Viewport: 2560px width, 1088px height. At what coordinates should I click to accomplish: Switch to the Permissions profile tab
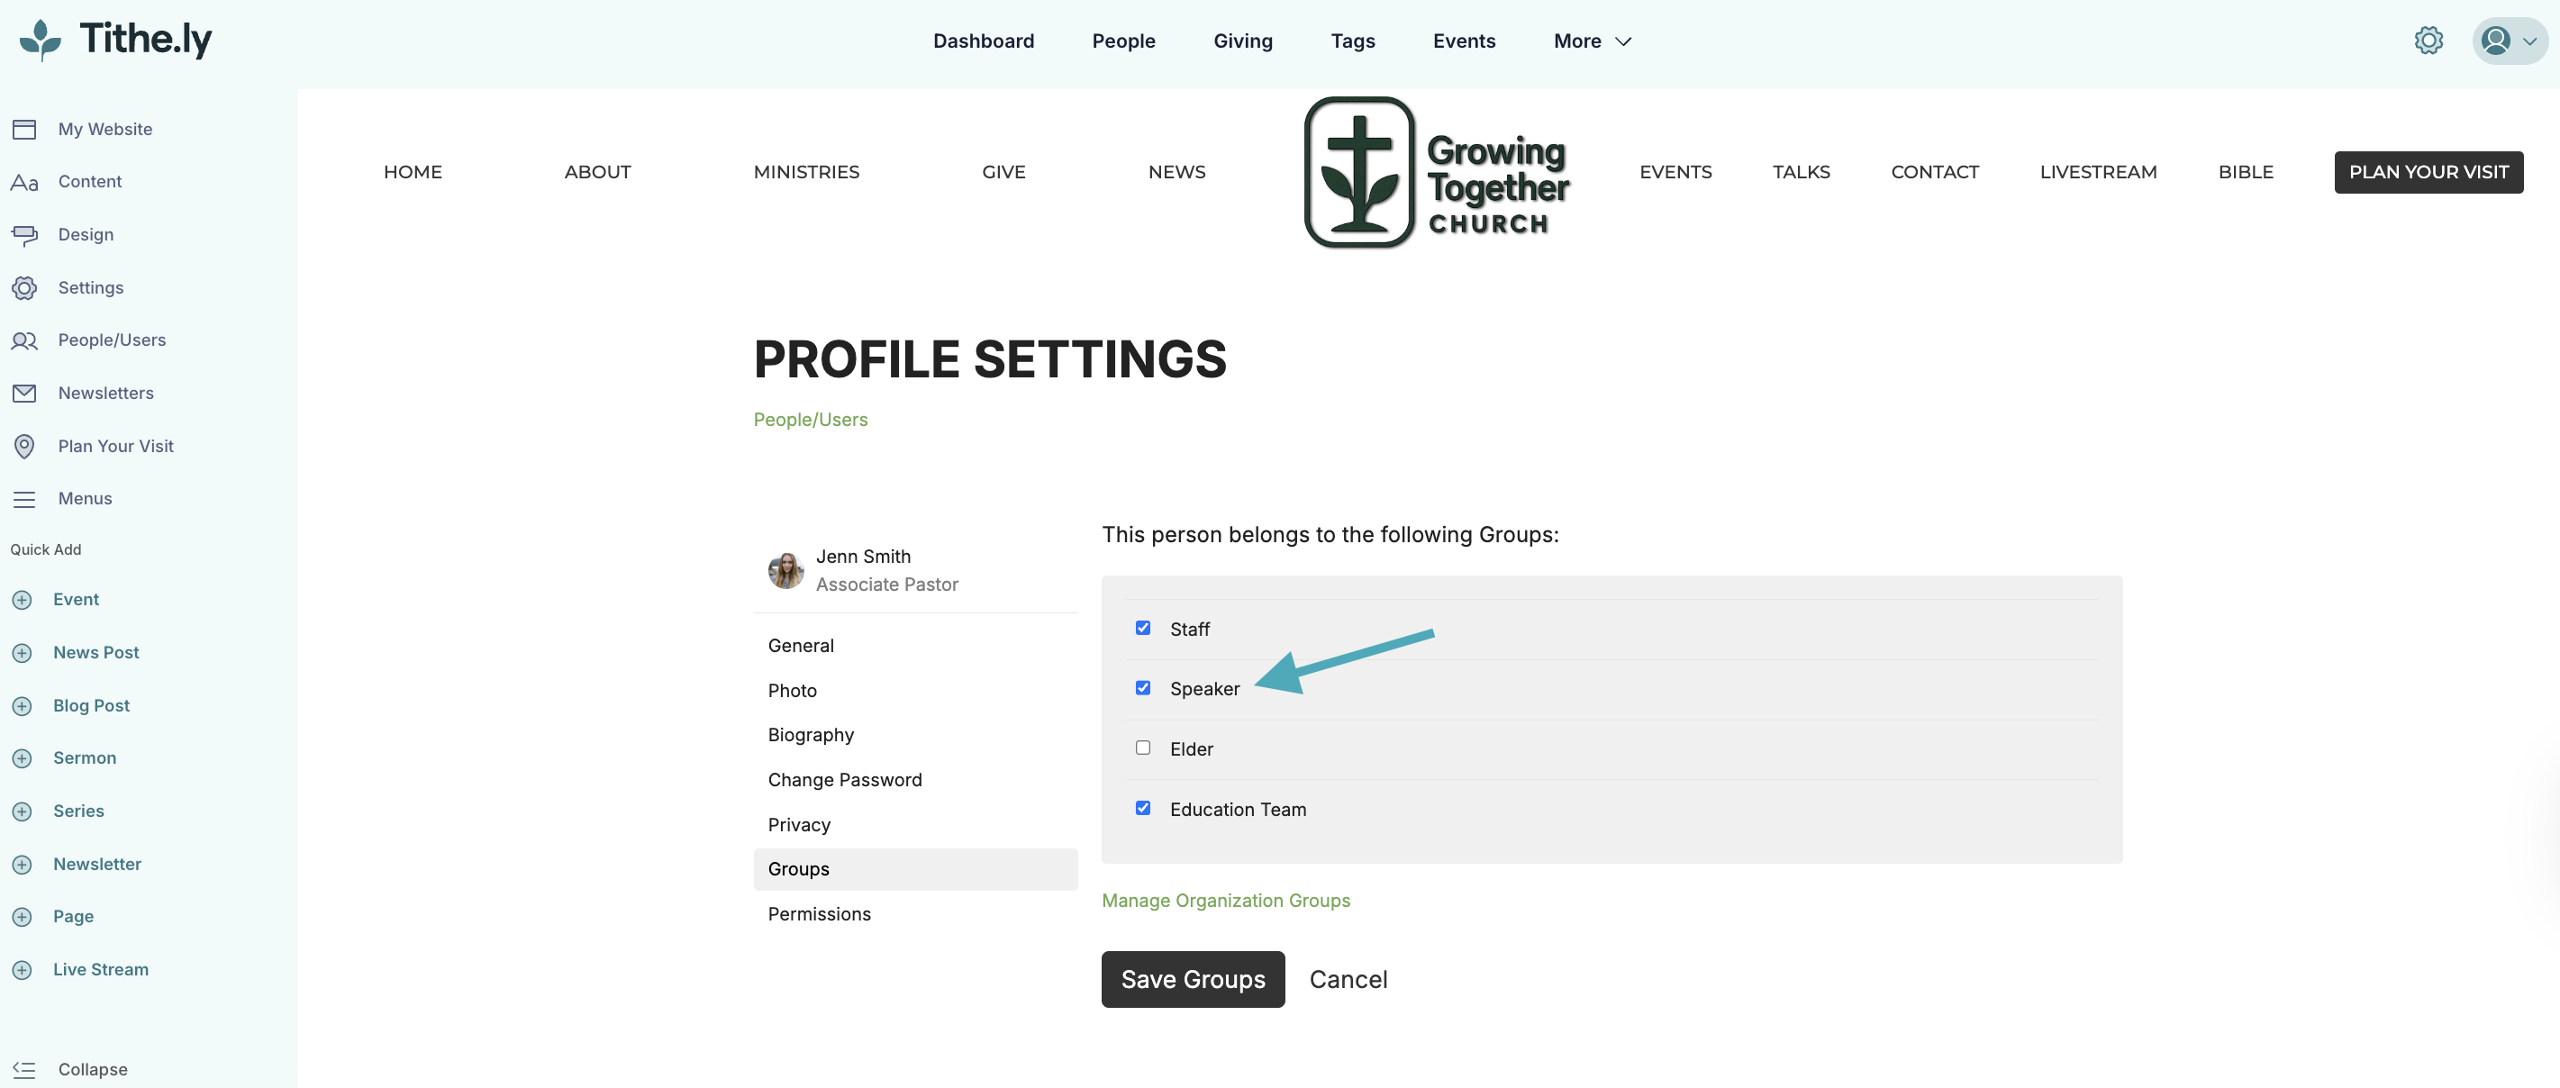click(819, 914)
